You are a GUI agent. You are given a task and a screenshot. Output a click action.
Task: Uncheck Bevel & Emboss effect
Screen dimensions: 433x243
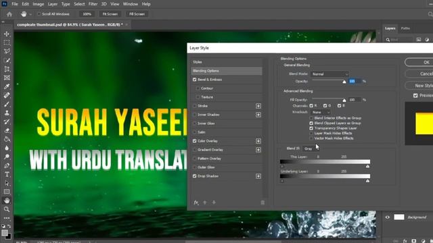click(x=194, y=80)
